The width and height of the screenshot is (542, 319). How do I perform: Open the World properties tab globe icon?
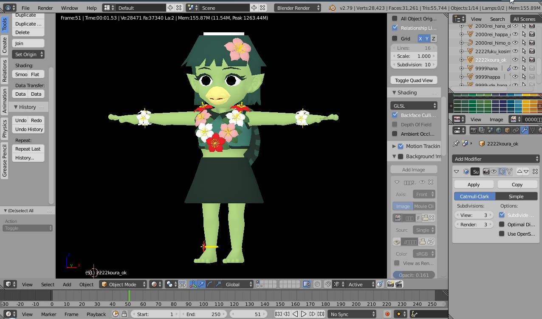[x=499, y=130]
